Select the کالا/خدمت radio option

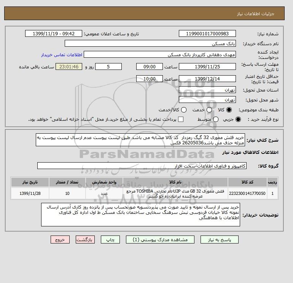[x=184, y=110]
